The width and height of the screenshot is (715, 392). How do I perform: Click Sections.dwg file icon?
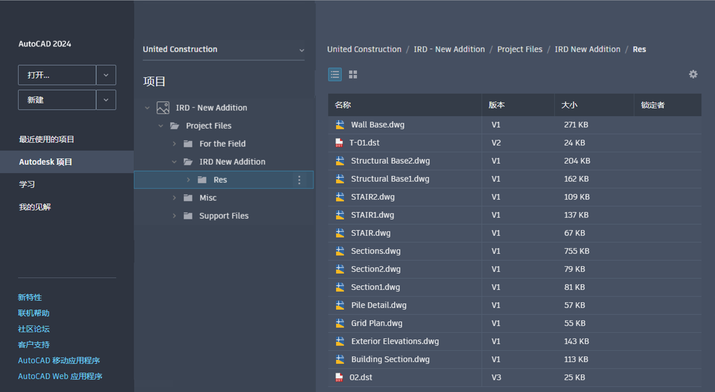coord(340,251)
